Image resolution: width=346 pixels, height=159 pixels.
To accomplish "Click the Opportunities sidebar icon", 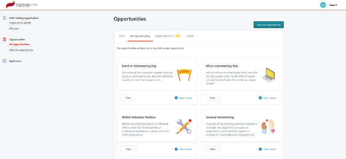I will tap(5, 40).
